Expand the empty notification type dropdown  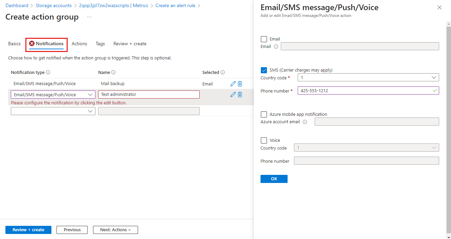point(53,111)
